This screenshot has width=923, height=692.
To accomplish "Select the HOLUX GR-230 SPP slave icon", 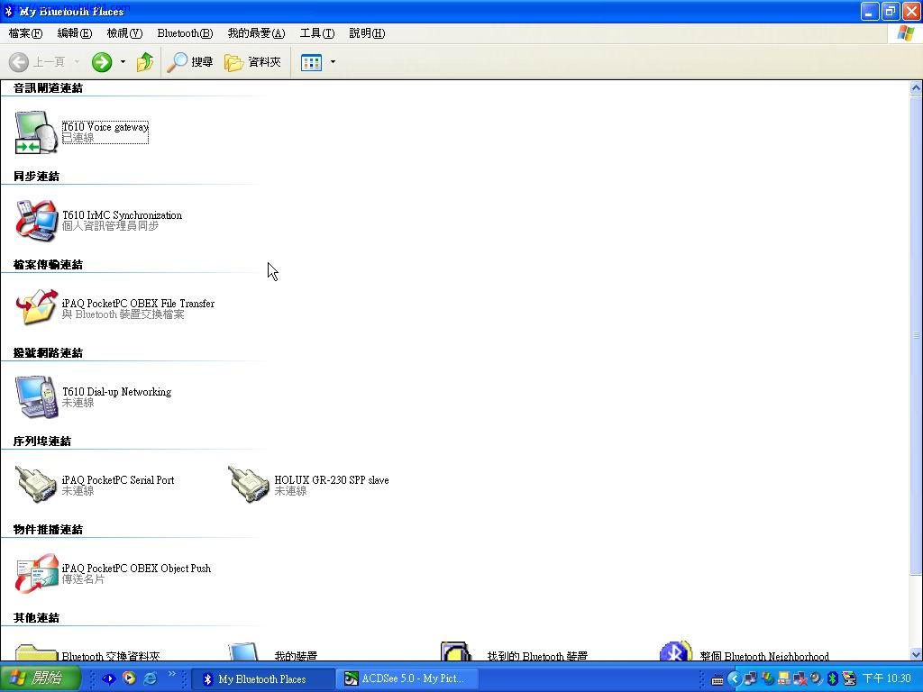I will 249,484.
